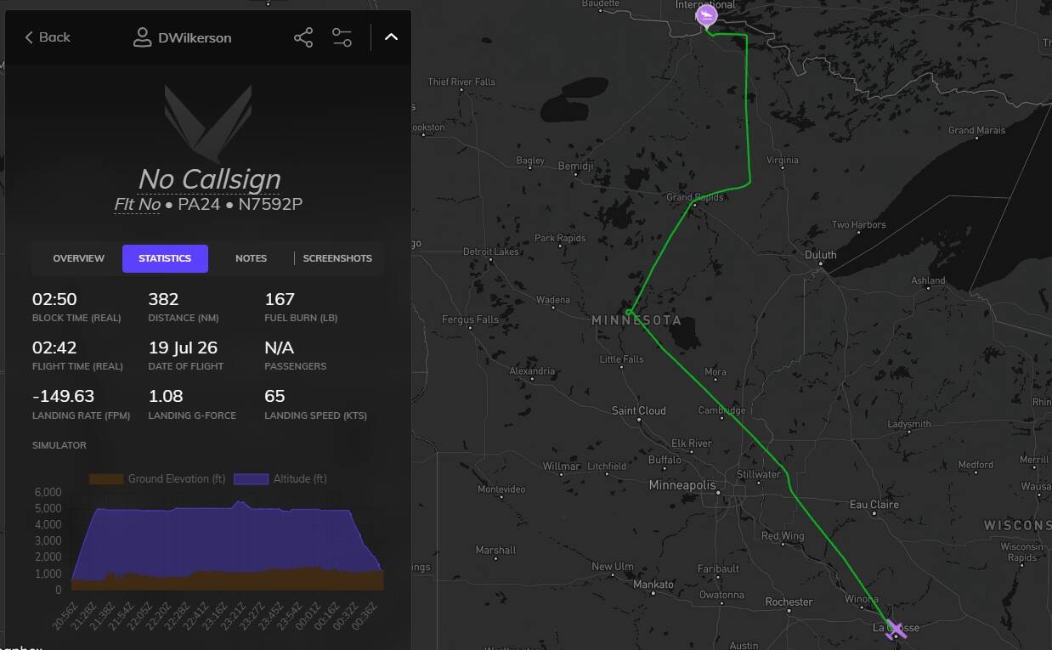Open the filter settings sliders icon
Screen dimensions: 1052x650
click(x=342, y=37)
